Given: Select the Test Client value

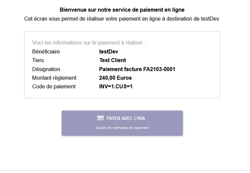Looking at the screenshot, I should click(x=113, y=60).
